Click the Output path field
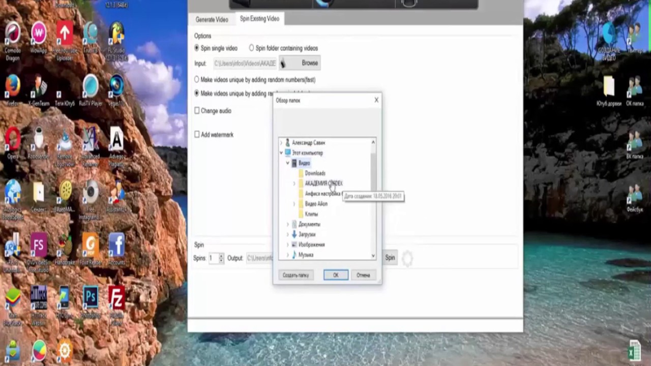This screenshot has height=366, width=651. point(260,258)
